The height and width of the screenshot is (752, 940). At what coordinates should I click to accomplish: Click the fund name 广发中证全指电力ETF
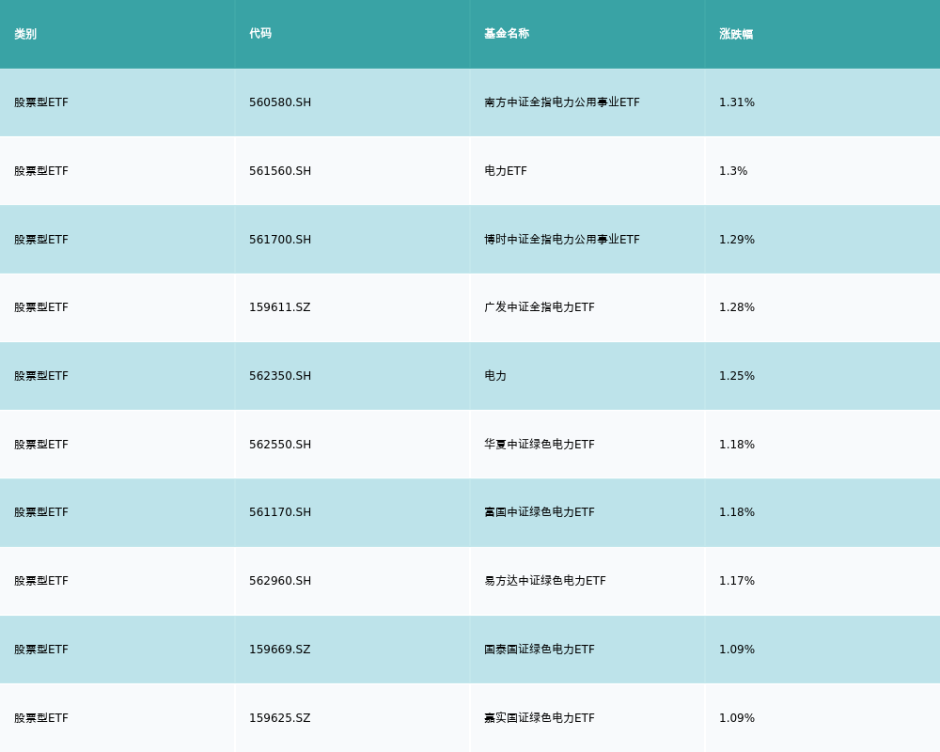539,307
